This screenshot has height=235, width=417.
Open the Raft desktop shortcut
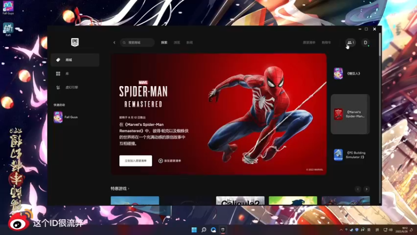tap(8, 29)
